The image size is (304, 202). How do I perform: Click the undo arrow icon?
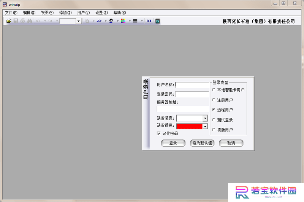click(x=38, y=21)
